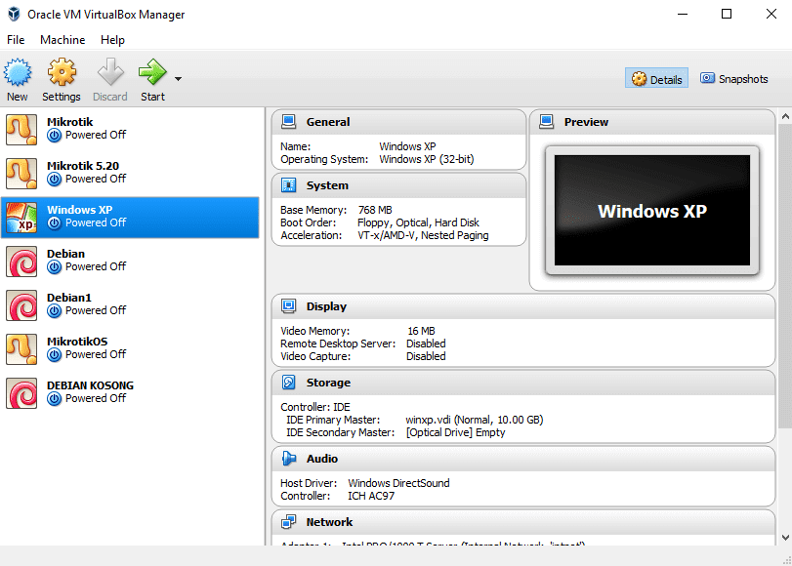Click the Debian1 VM name
This screenshot has width=792, height=566.
(69, 298)
